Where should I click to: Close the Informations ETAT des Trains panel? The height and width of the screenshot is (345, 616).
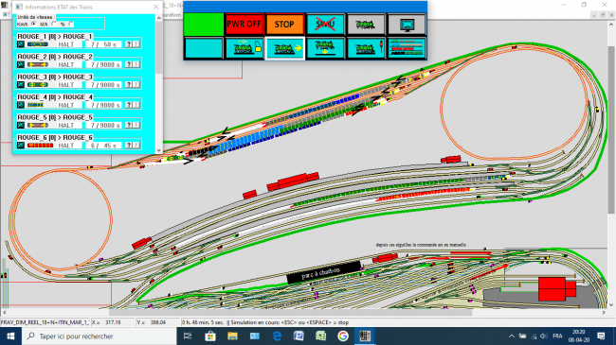pos(156,7)
